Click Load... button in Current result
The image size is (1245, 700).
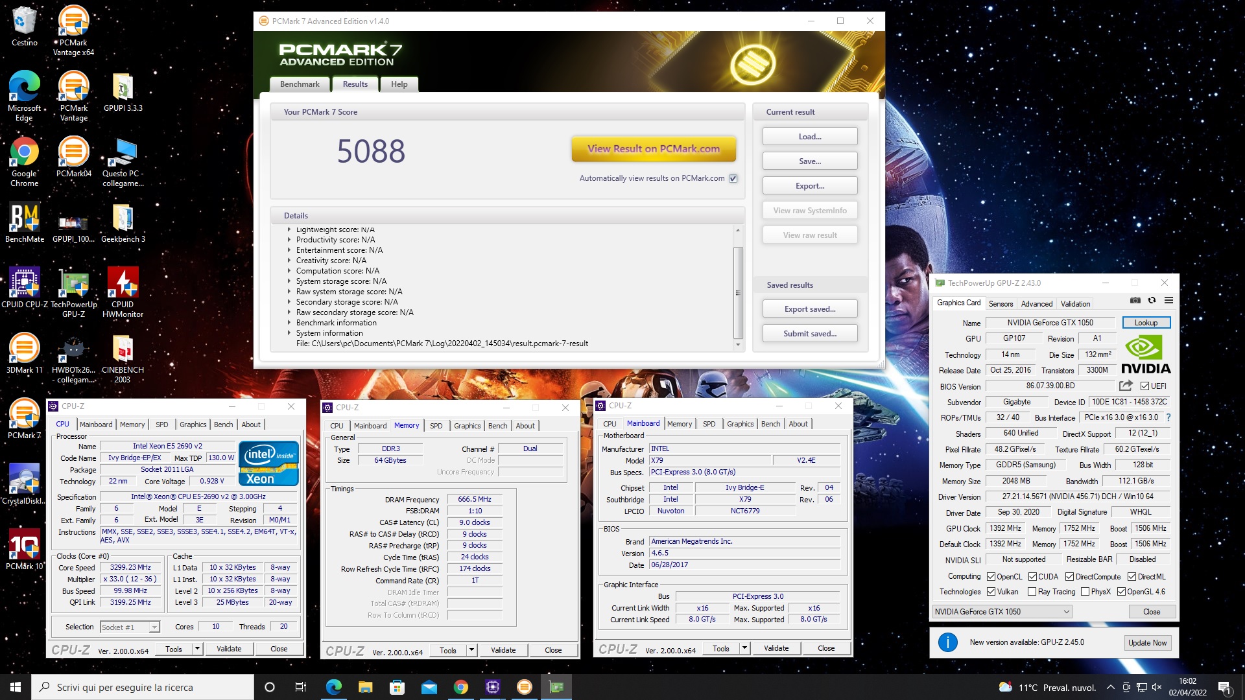810,137
